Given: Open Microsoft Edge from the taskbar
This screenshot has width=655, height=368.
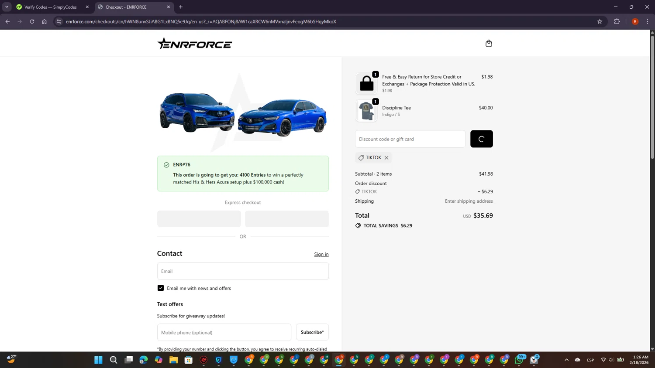Looking at the screenshot, I should (144, 360).
